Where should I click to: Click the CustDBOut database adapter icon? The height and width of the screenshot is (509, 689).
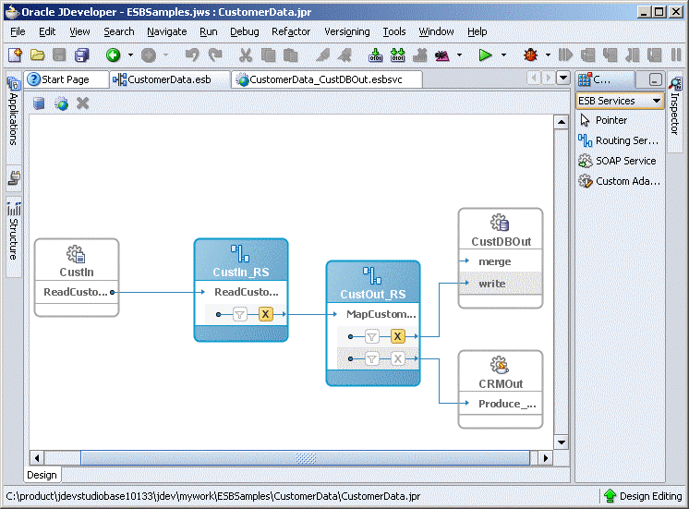(x=500, y=223)
